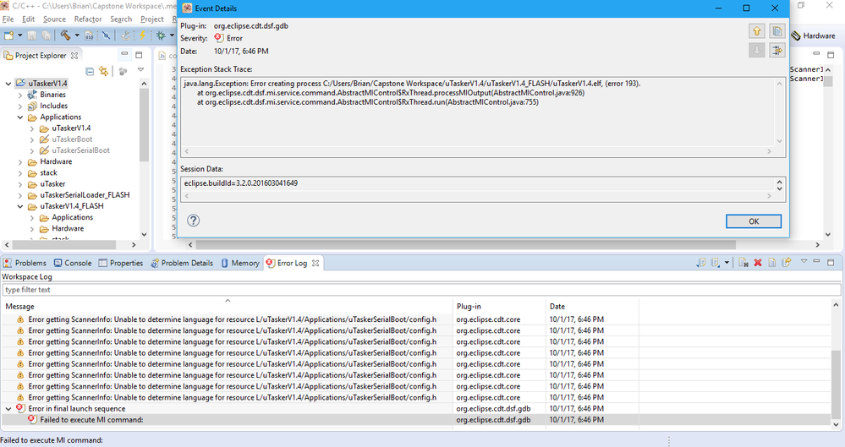Delete Log with red X icon
This screenshot has width=845, height=447.
tap(758, 263)
